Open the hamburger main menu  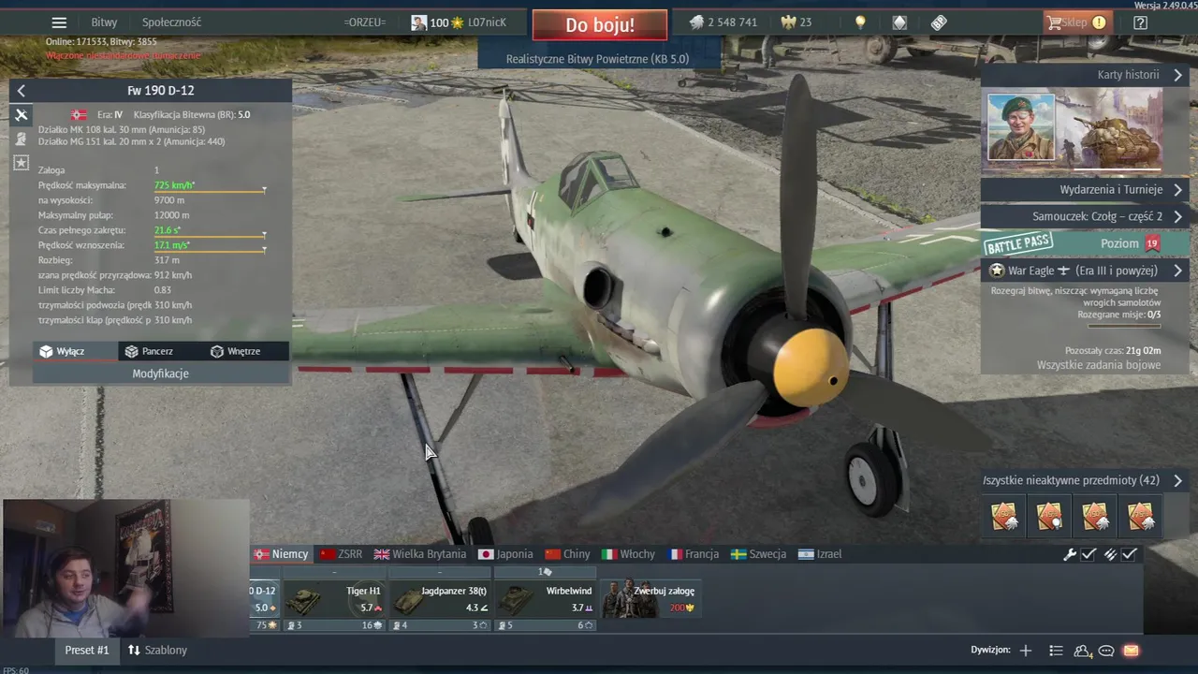pyautogui.click(x=59, y=22)
